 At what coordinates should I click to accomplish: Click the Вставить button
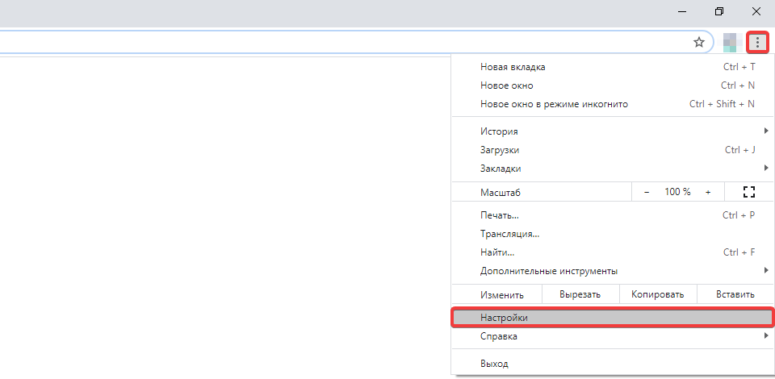pos(735,295)
